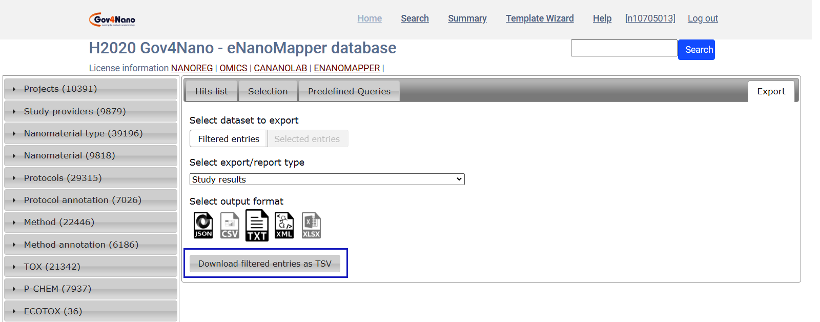Click the Gov4Nano logo
The height and width of the screenshot is (322, 820).
click(112, 19)
